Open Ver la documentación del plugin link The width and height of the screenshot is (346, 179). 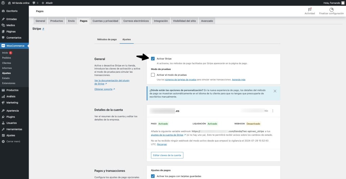pyautogui.click(x=112, y=82)
